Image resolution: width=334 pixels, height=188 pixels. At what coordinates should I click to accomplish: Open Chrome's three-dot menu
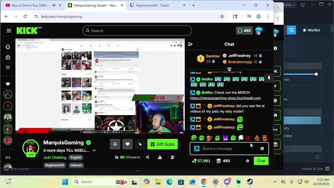point(268,16)
